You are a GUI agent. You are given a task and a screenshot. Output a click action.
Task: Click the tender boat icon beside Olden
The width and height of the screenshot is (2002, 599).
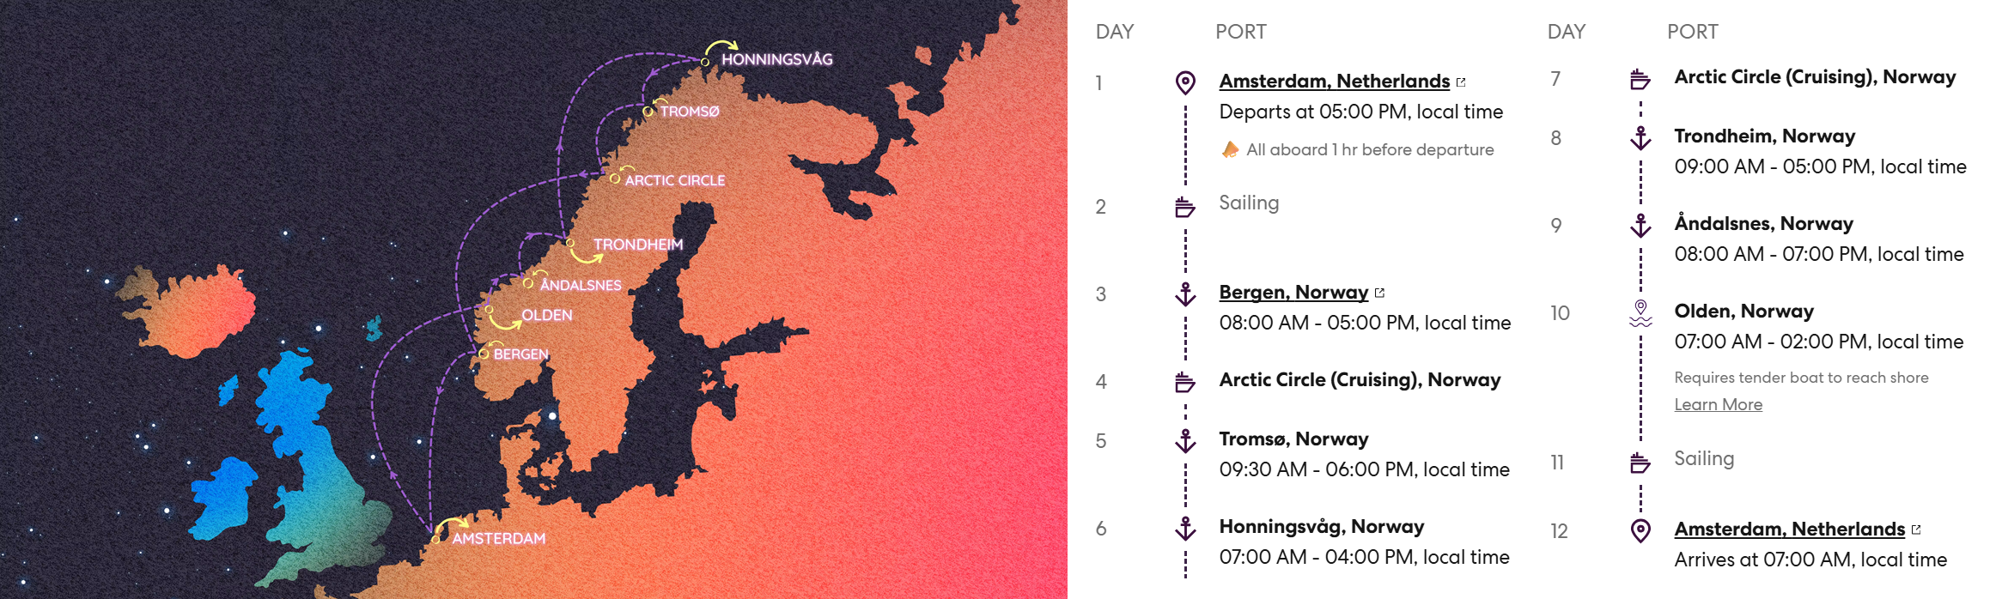(x=1640, y=313)
